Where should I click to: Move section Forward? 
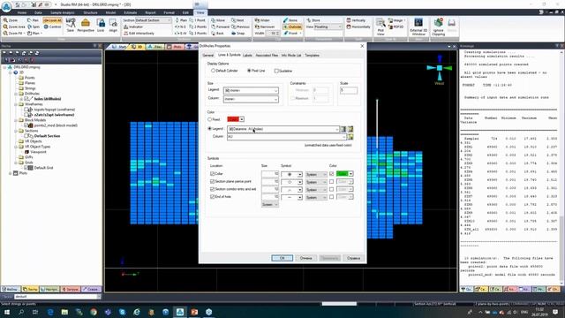220,26
